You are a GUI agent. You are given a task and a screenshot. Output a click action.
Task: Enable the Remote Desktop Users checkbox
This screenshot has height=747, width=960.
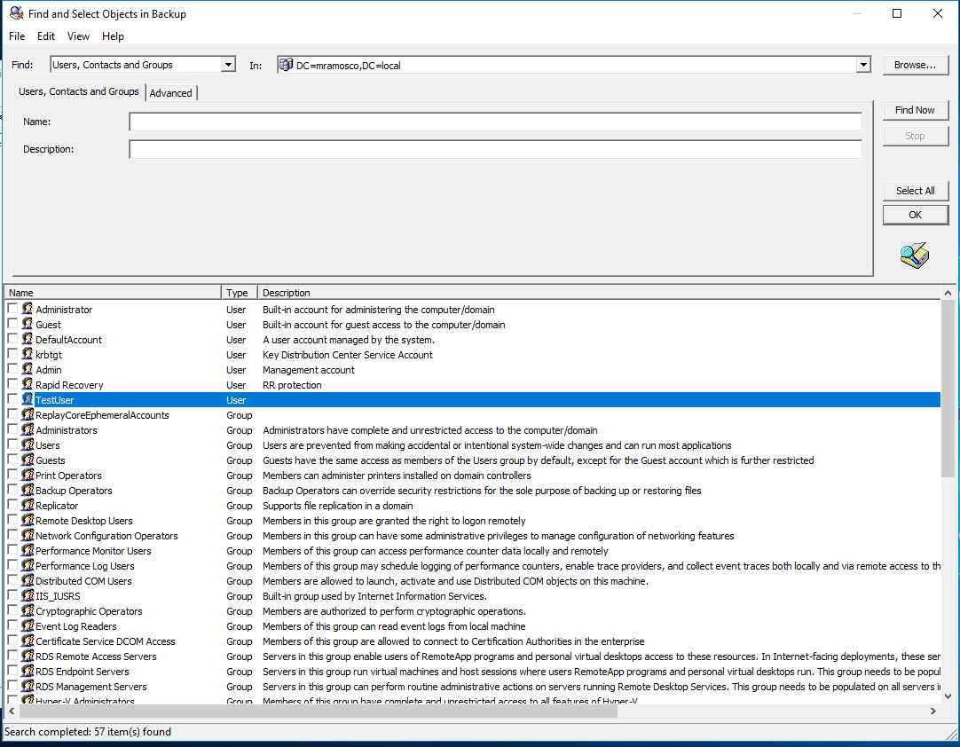tap(12, 521)
